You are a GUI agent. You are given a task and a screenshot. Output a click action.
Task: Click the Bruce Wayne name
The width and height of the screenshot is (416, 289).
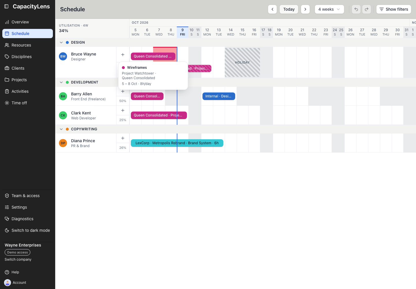point(83,54)
